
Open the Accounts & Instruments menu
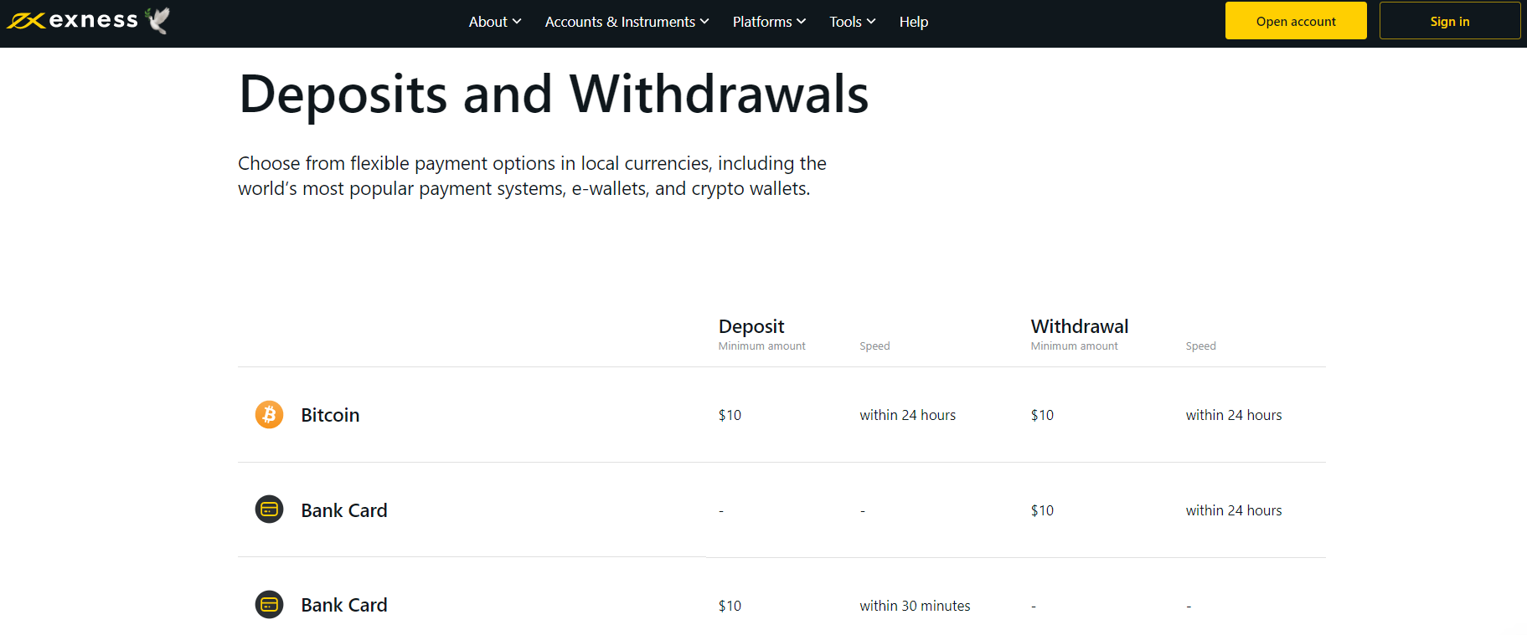[x=627, y=22]
